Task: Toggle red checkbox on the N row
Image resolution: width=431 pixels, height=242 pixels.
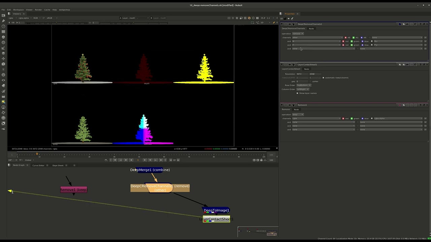Action: click(343, 41)
